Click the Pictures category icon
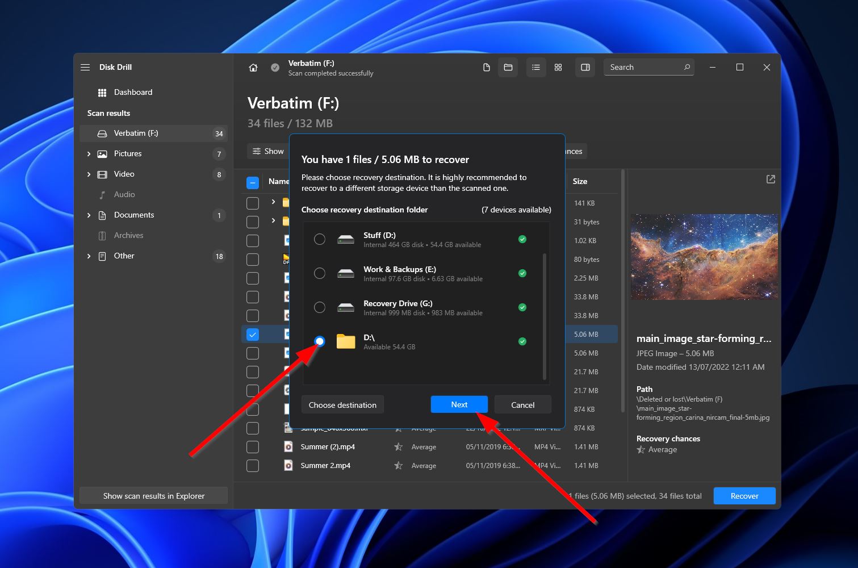The height and width of the screenshot is (568, 858). [x=102, y=154]
